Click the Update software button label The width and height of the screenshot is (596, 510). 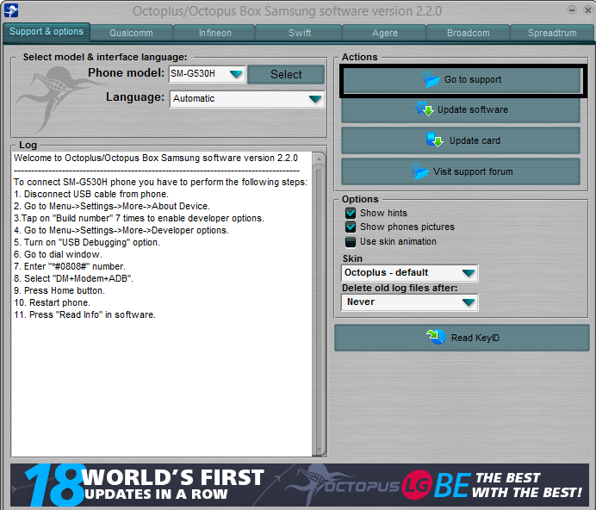pyautogui.click(x=473, y=109)
